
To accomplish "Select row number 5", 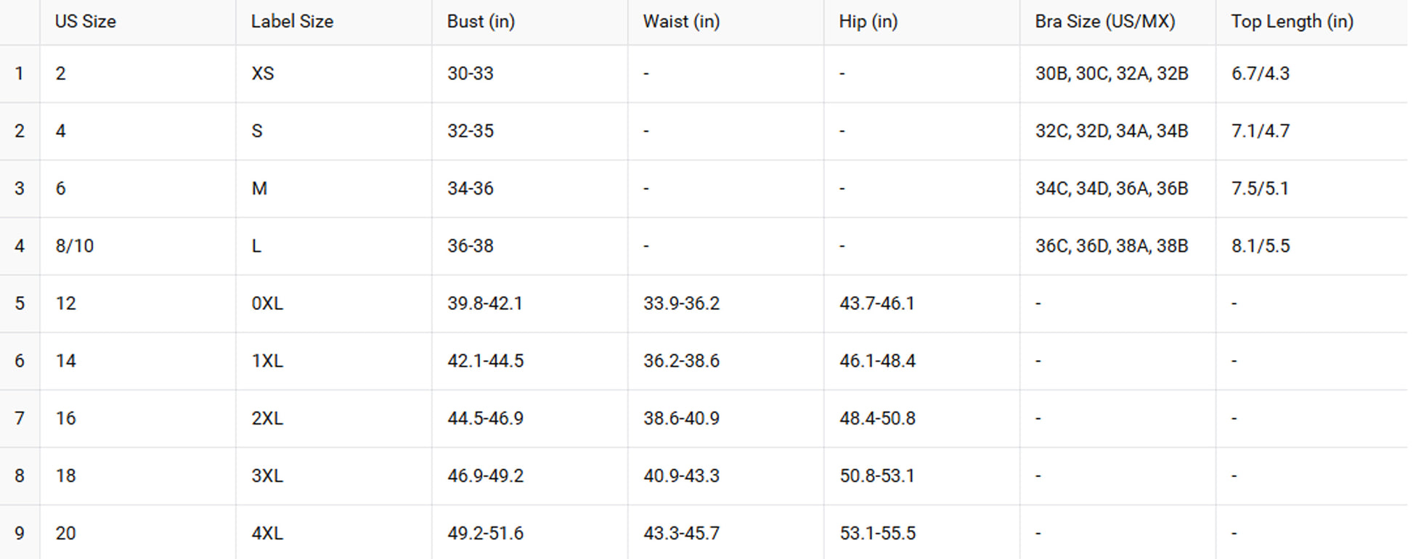I will click(x=20, y=303).
